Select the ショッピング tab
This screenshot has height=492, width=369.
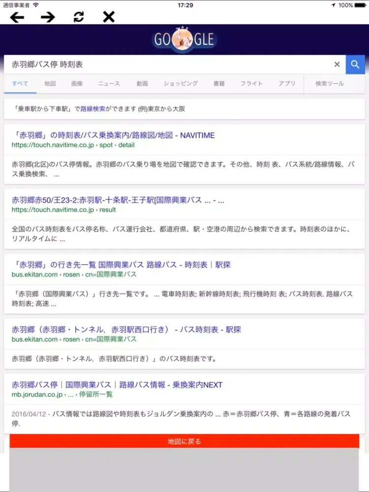click(181, 84)
